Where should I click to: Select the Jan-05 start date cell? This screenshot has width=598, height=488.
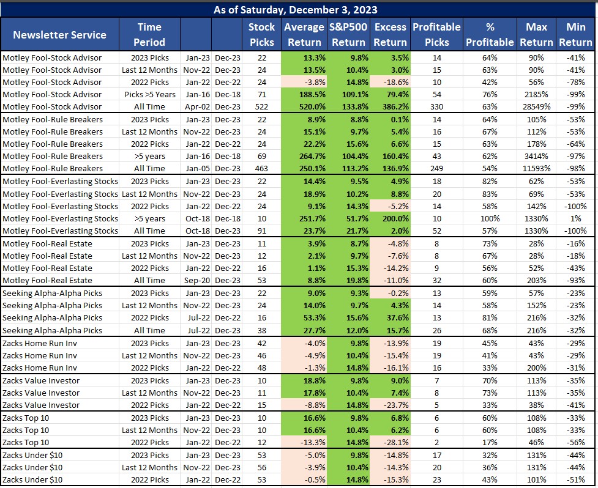[x=196, y=168]
